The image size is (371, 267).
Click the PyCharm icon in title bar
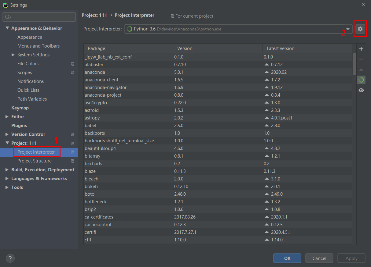(5, 5)
